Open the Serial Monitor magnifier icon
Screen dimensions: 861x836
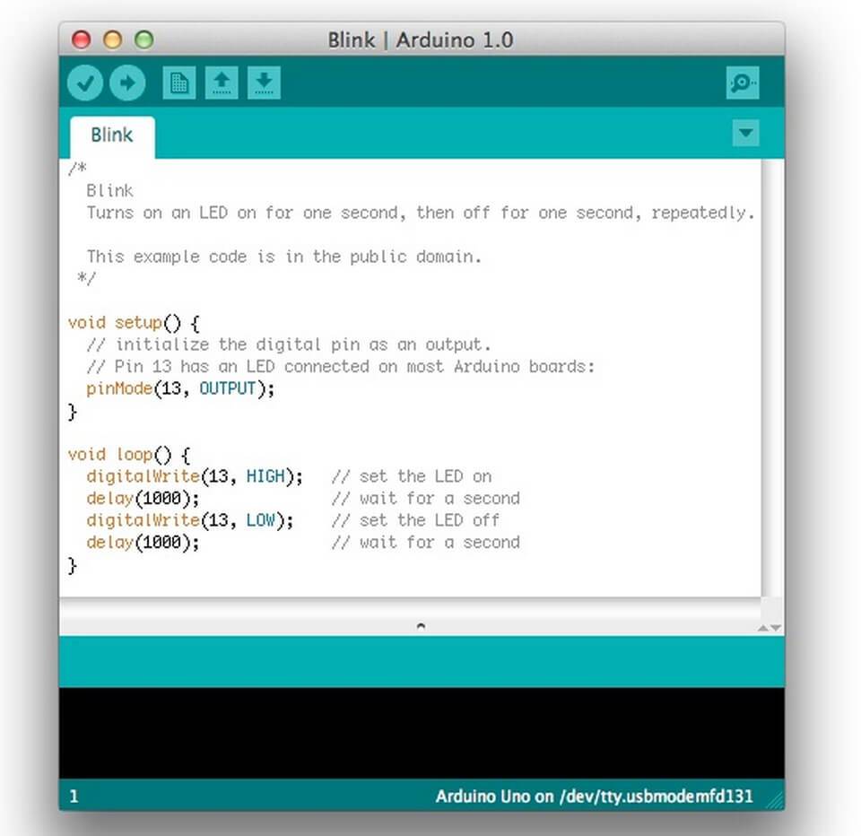click(743, 83)
